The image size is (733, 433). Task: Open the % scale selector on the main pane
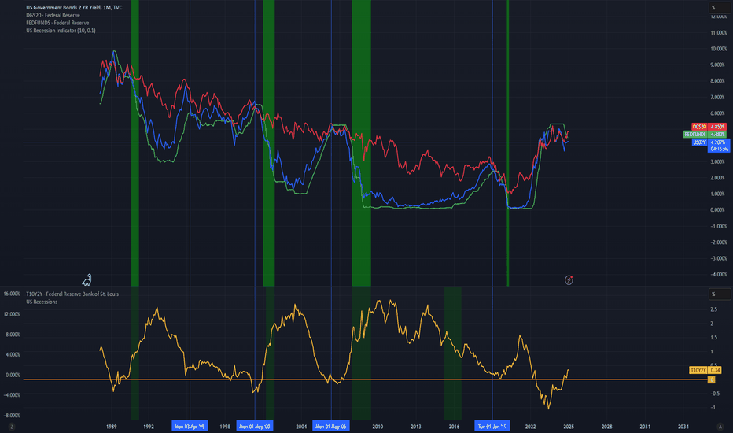(720, 7)
